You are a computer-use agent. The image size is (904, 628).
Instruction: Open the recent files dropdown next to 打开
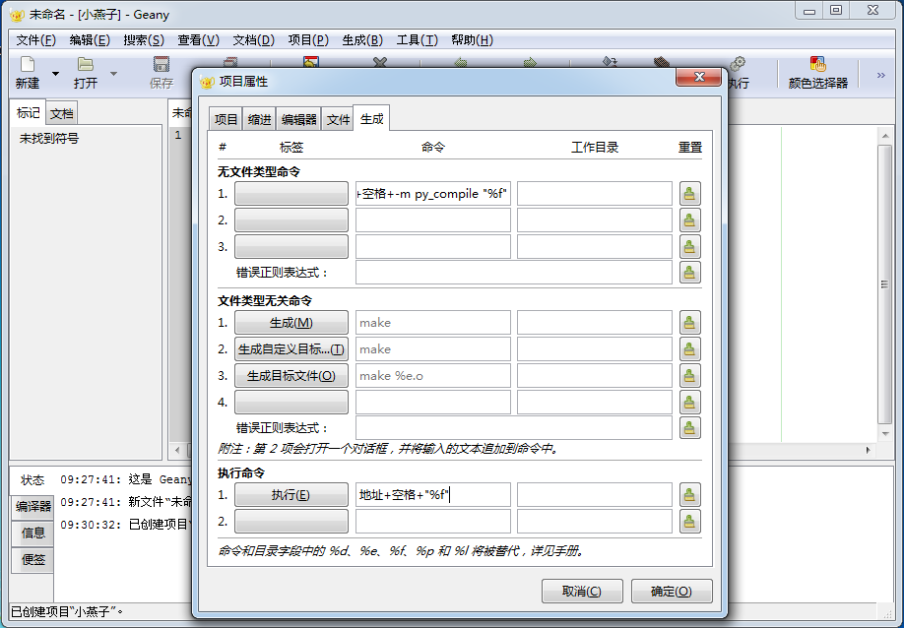[x=113, y=74]
